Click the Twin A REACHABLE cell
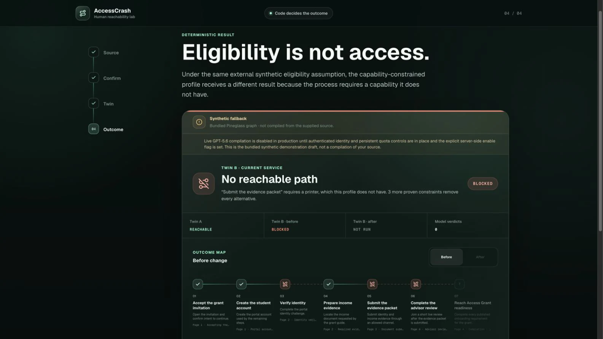Viewport: 603px width, 339px height. [x=223, y=225]
